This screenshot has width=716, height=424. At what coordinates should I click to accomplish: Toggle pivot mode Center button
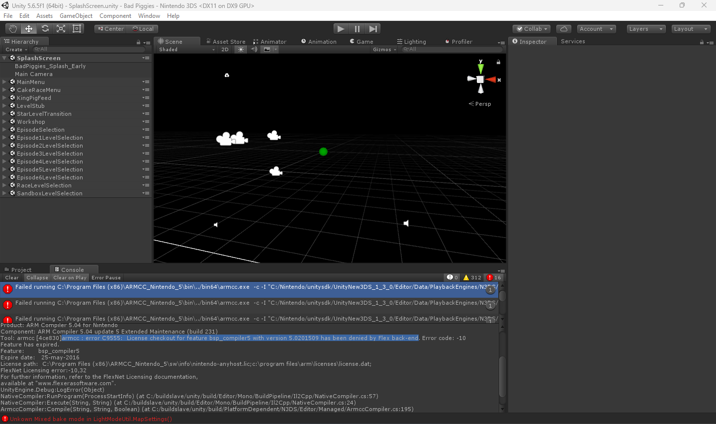click(x=110, y=29)
